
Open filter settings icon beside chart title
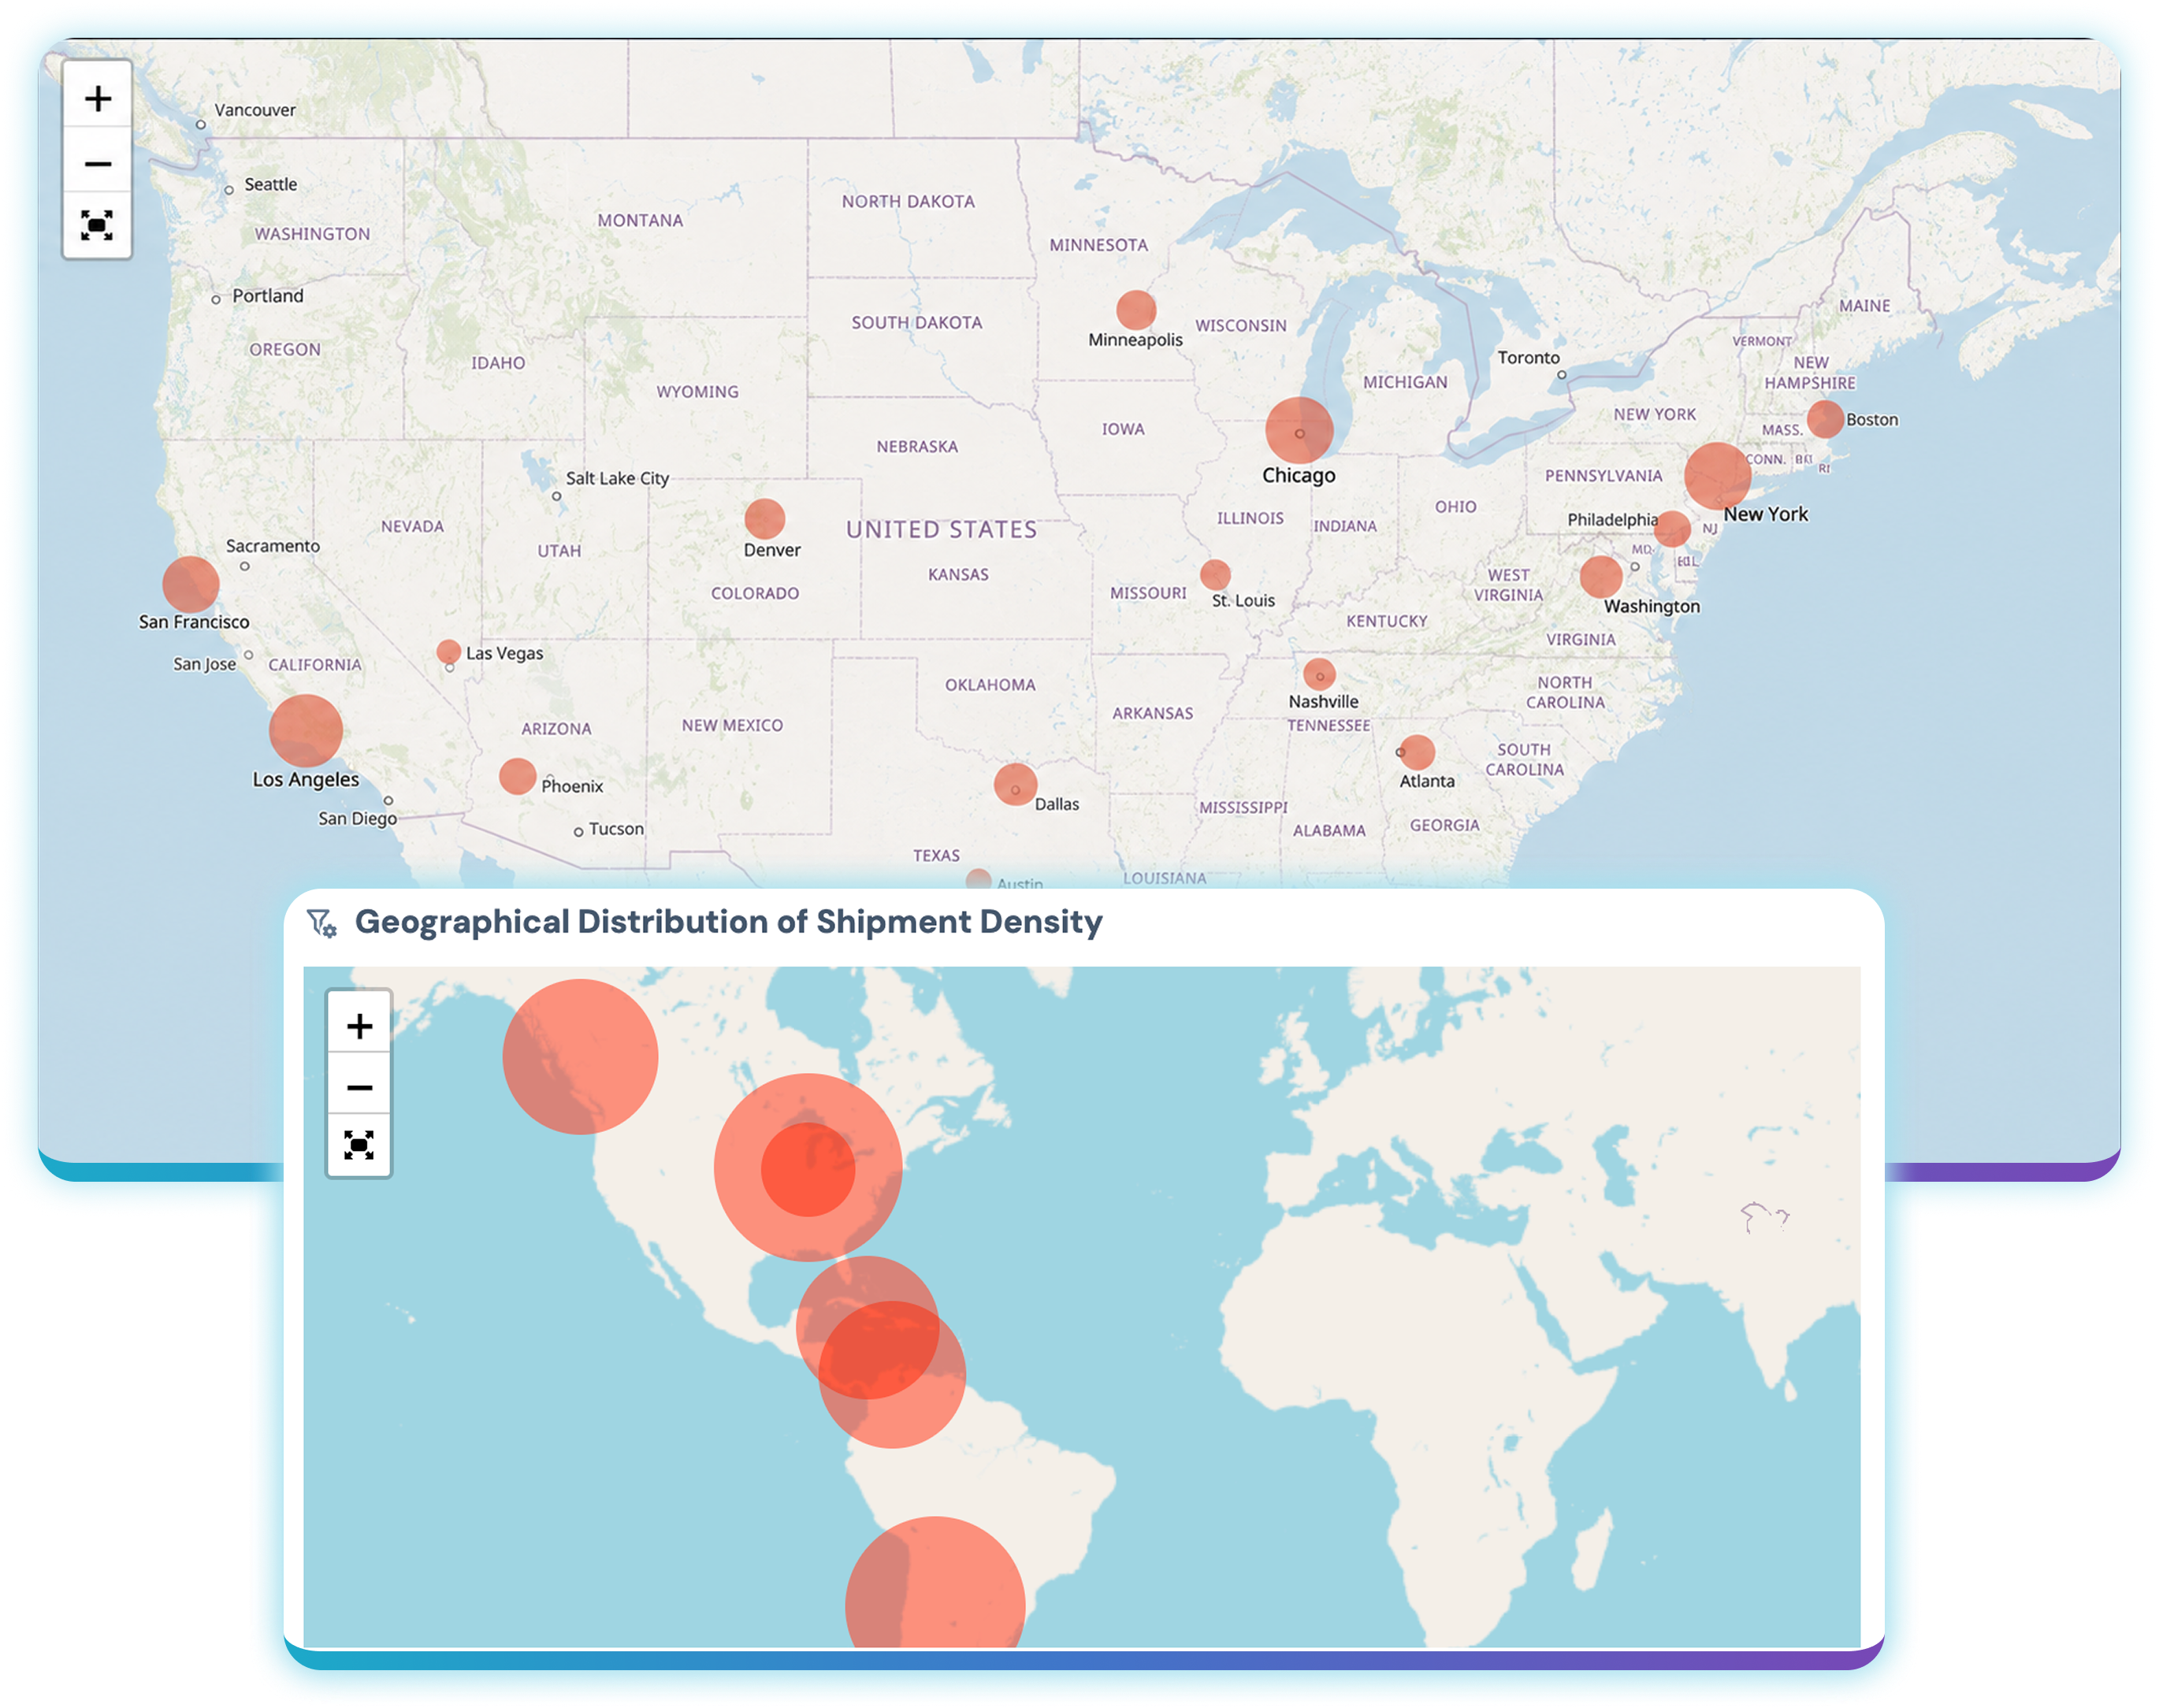click(x=321, y=922)
